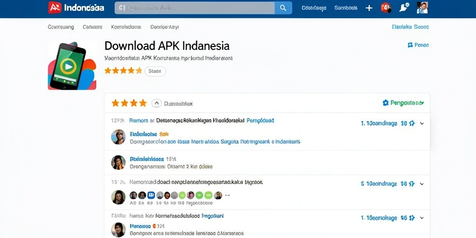Open the Cafisare nav tab

point(93,27)
